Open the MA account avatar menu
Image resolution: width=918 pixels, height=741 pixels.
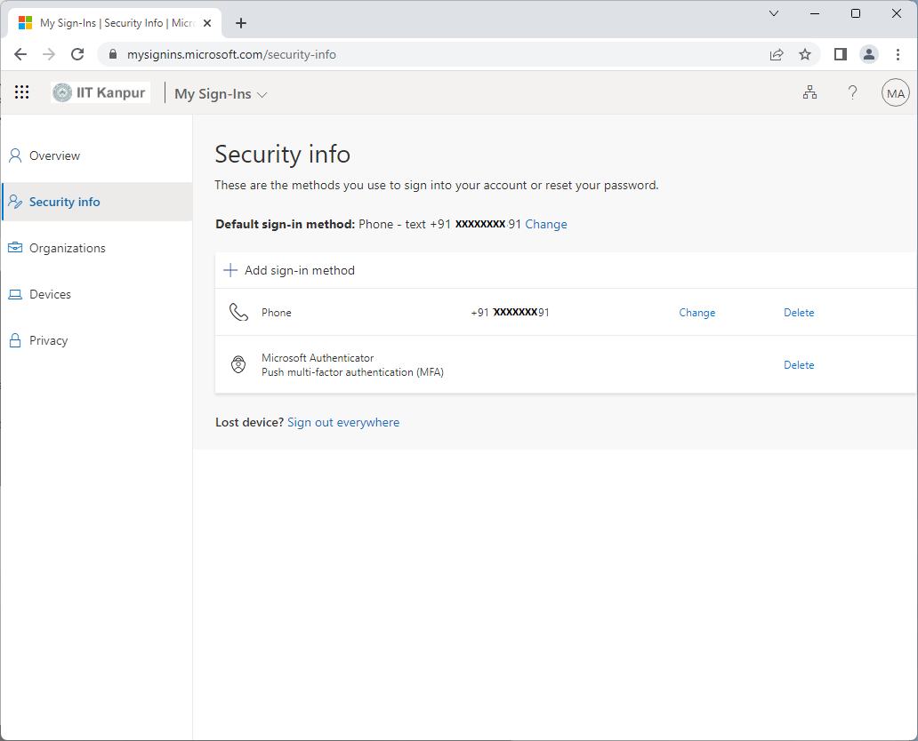[895, 93]
